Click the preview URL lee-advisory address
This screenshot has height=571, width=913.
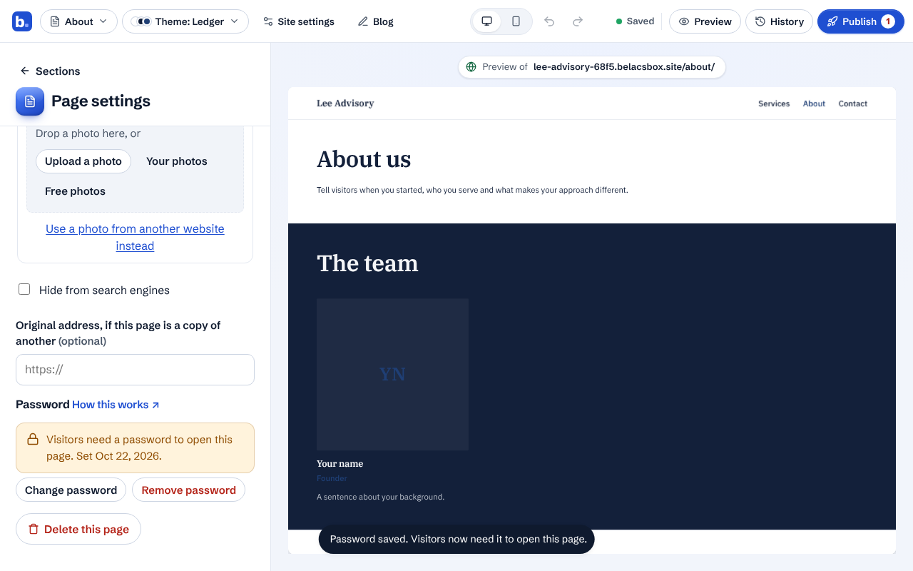click(624, 67)
